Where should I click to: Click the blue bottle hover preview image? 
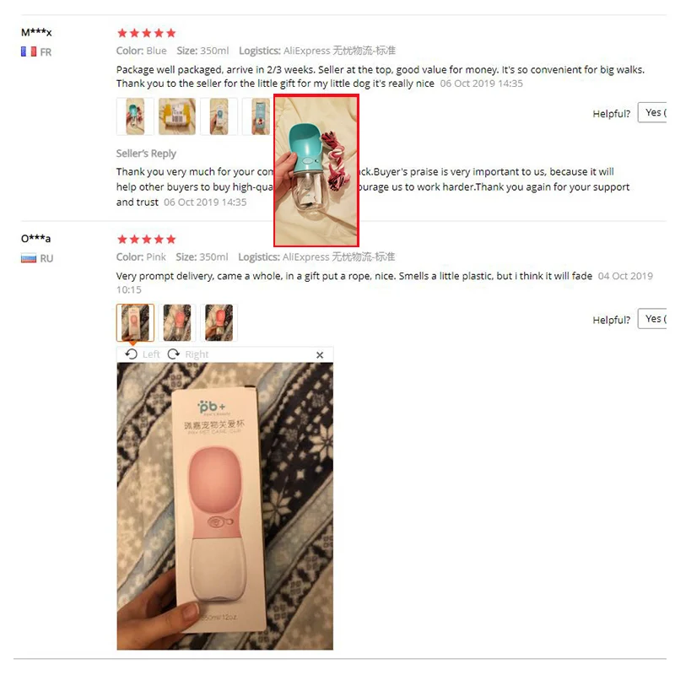[x=316, y=171]
